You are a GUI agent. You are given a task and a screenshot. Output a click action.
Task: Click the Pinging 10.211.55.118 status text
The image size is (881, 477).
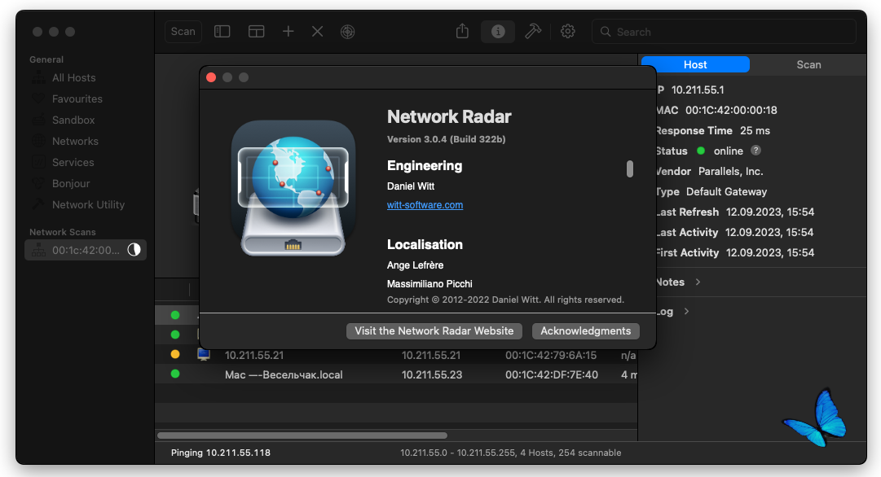pyautogui.click(x=221, y=453)
